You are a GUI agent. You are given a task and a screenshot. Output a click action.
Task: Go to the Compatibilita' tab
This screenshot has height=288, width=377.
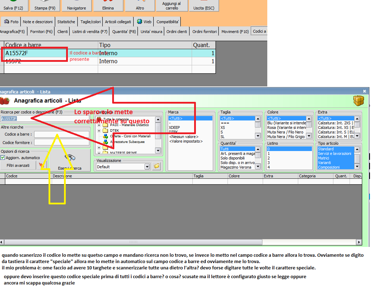tap(168, 22)
